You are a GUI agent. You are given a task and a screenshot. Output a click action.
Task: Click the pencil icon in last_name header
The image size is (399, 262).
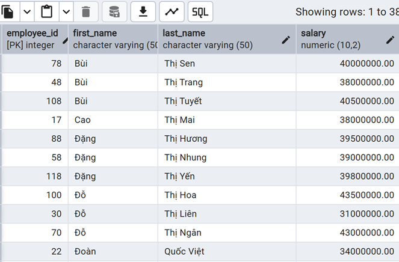tap(286, 40)
